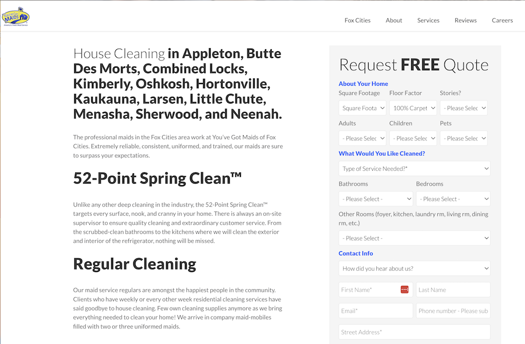Image resolution: width=525 pixels, height=344 pixels.
Task: Open the How did you hear about us dropdown
Action: 414,268
